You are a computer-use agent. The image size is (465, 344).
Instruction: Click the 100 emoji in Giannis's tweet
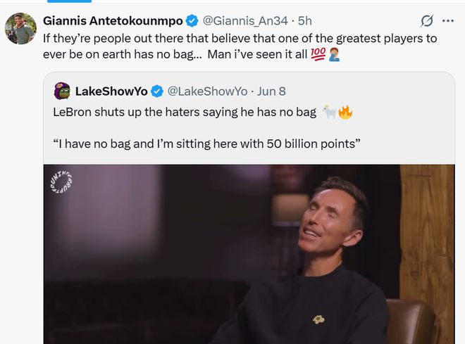click(x=317, y=55)
